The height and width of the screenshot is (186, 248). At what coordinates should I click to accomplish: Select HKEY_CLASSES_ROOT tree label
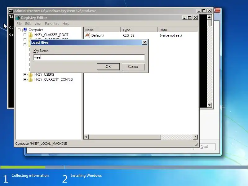pyautogui.click(x=51, y=35)
